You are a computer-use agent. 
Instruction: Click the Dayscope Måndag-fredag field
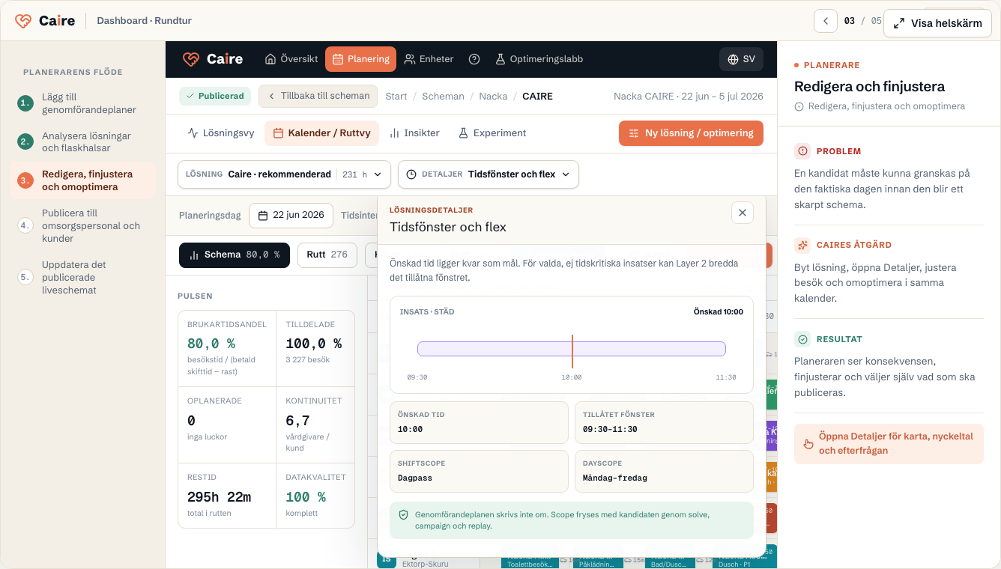click(x=664, y=471)
